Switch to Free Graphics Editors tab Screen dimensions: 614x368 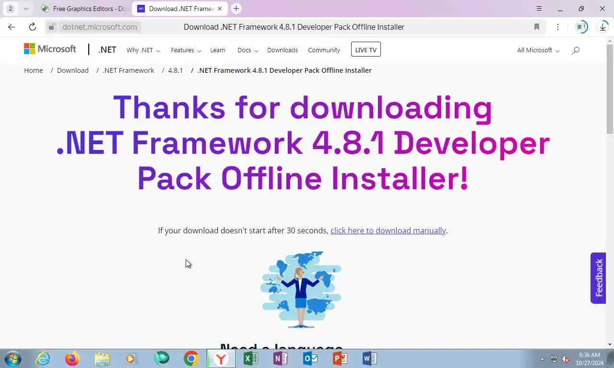click(83, 9)
